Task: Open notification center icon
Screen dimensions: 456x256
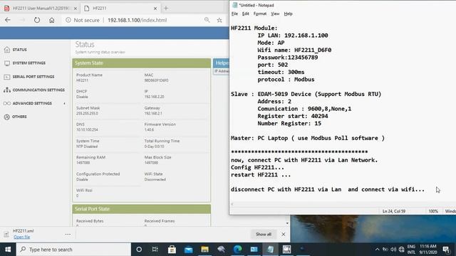Action: click(446, 250)
